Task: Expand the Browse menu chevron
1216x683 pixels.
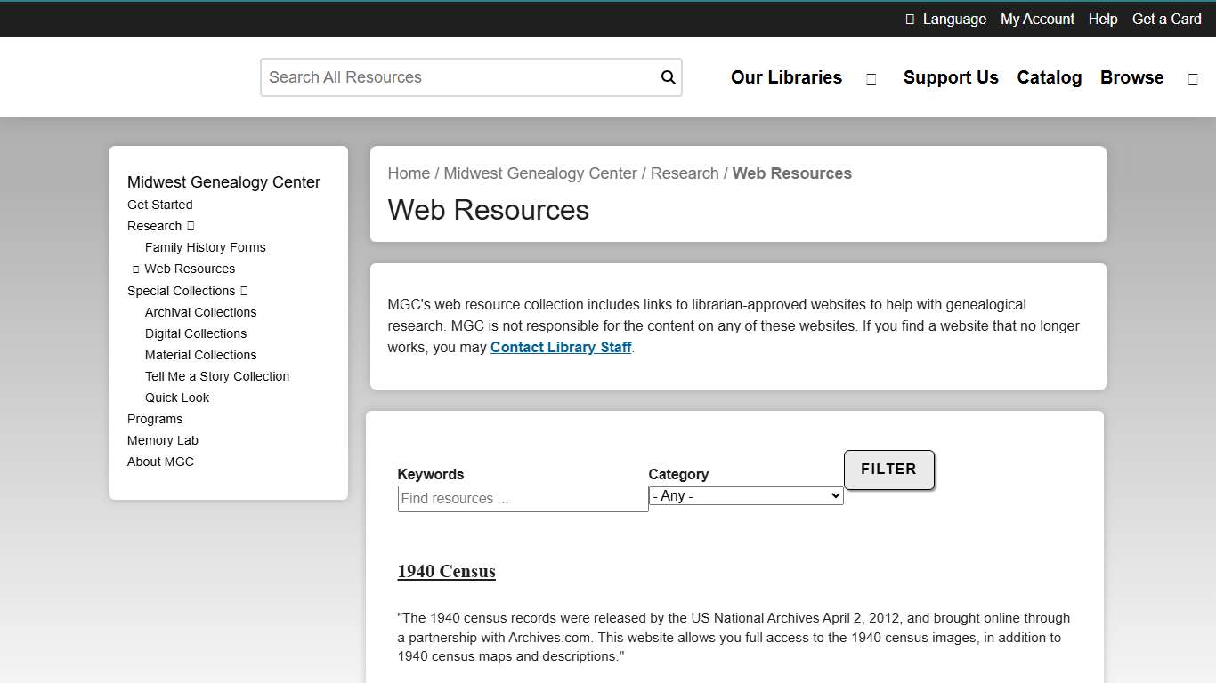Action: tap(1193, 78)
